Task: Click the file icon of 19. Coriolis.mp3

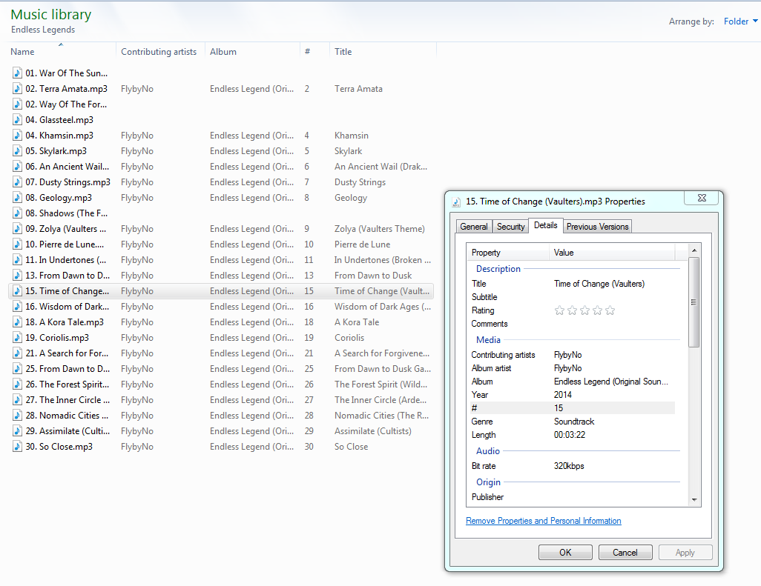Action: pyautogui.click(x=18, y=338)
